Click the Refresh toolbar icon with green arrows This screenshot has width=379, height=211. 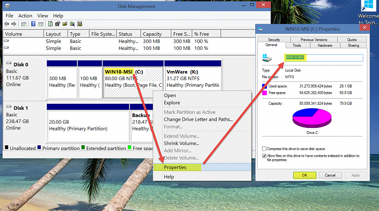[x=50, y=24]
